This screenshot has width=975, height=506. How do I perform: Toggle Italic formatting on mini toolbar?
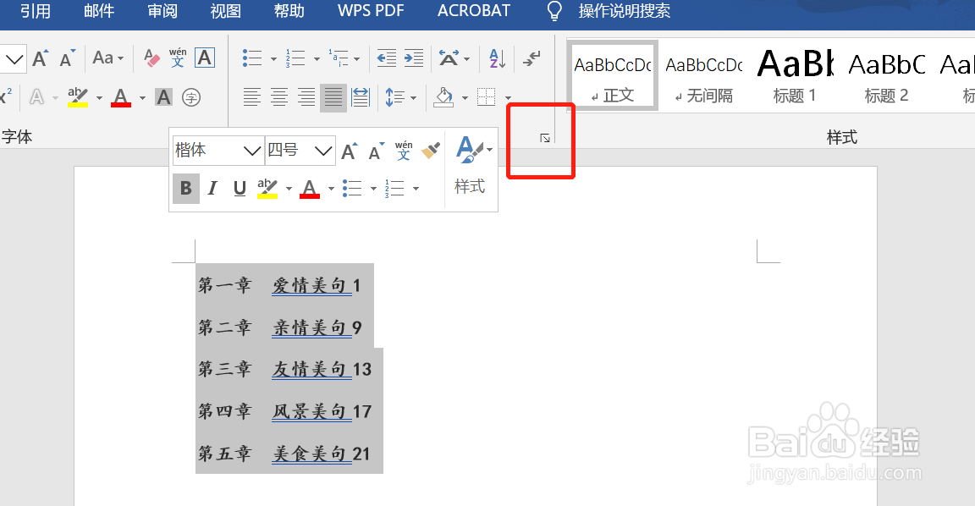(x=212, y=188)
